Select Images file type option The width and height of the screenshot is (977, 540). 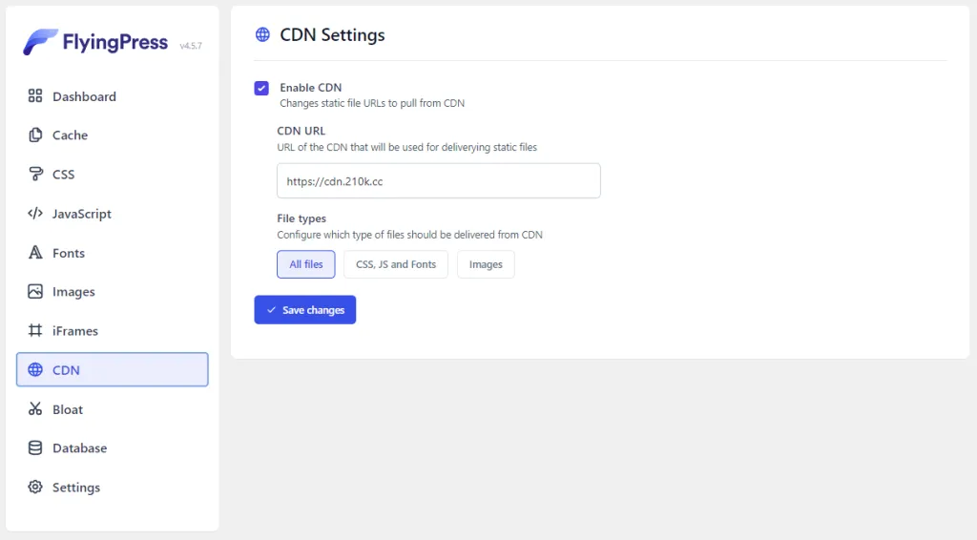click(486, 264)
